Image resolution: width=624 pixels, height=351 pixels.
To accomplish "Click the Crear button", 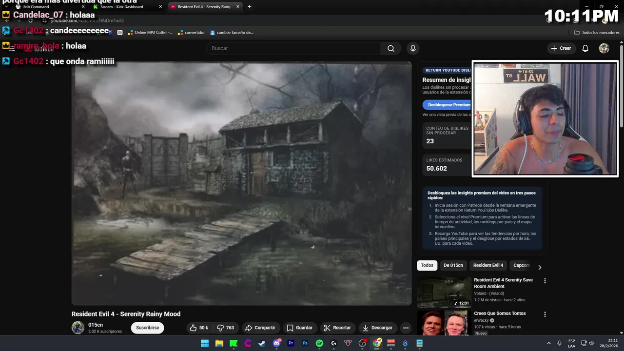I will [x=561, y=48].
